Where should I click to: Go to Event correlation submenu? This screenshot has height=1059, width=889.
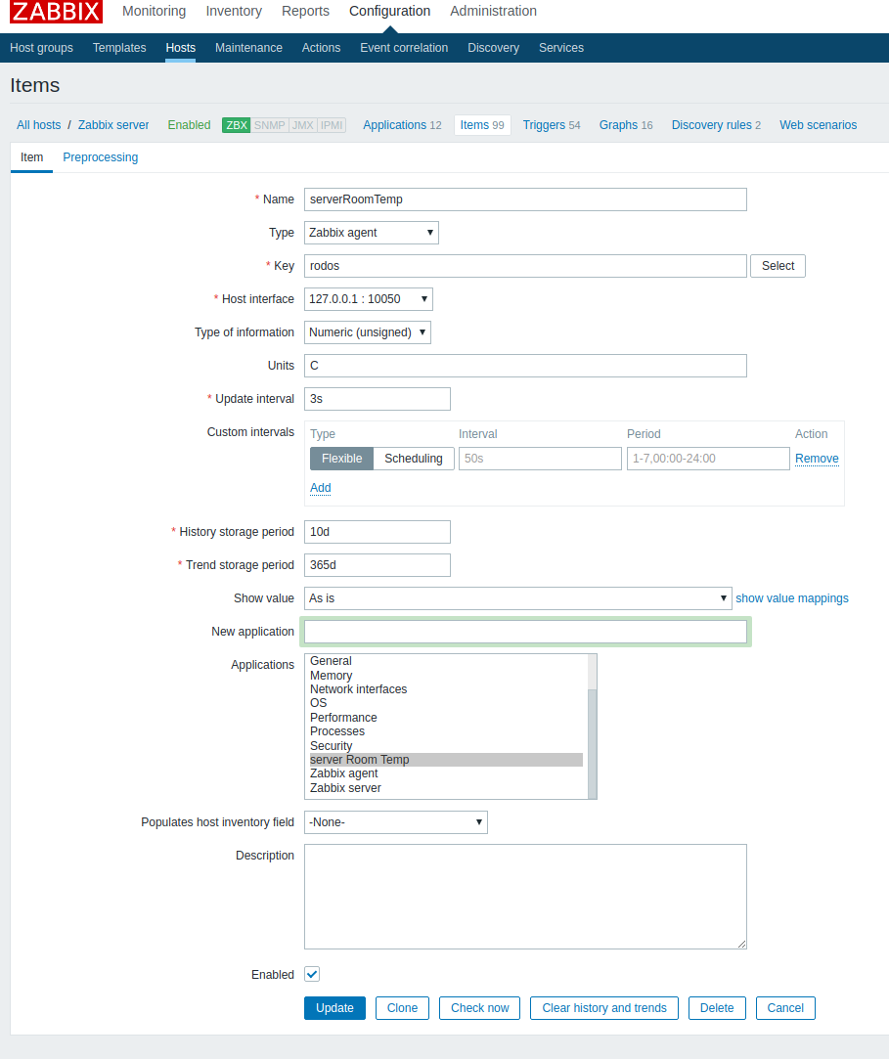(404, 48)
